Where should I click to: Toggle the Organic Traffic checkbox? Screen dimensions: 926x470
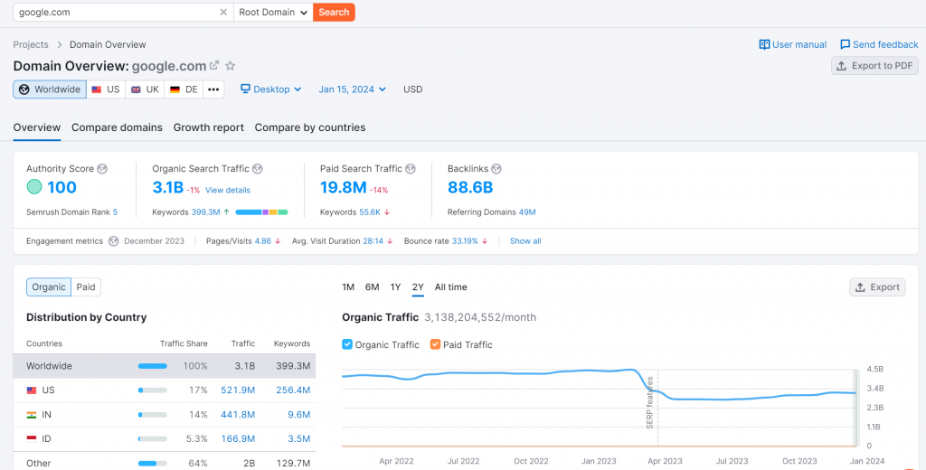(x=347, y=344)
